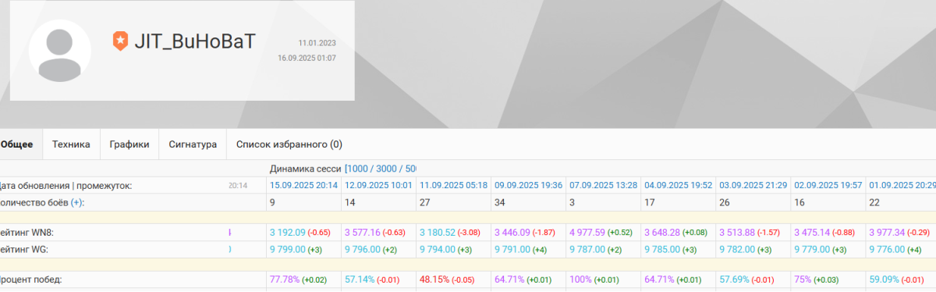936x292 pixels.
Task: Switch to the Техника tab
Action: click(71, 144)
